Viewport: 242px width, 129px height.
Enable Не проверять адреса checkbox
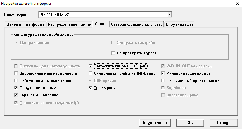click(x=113, y=53)
